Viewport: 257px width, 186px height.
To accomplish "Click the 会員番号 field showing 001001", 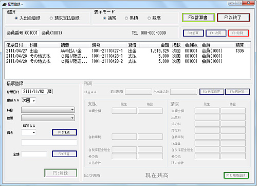I will point(32,33).
